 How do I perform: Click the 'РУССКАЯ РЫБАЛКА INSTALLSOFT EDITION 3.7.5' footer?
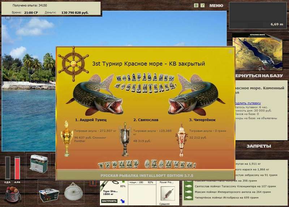[147, 176]
